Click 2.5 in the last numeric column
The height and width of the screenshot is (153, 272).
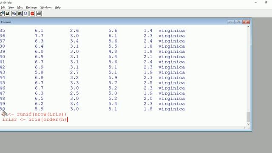coord(148,83)
